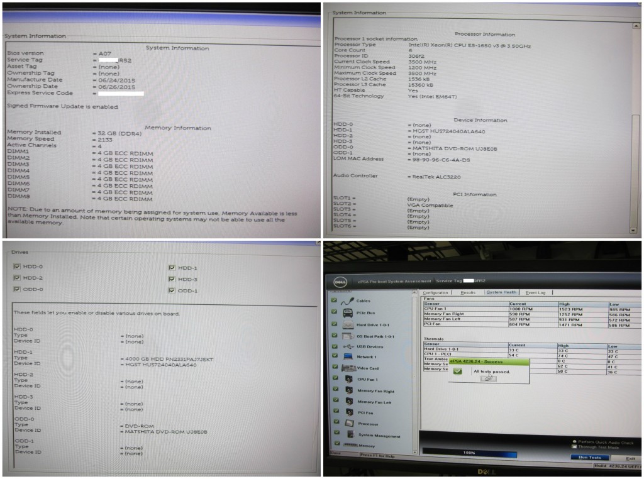Click the manufacture date 06/24/2015
The height and width of the screenshot is (479, 644).
[x=116, y=80]
